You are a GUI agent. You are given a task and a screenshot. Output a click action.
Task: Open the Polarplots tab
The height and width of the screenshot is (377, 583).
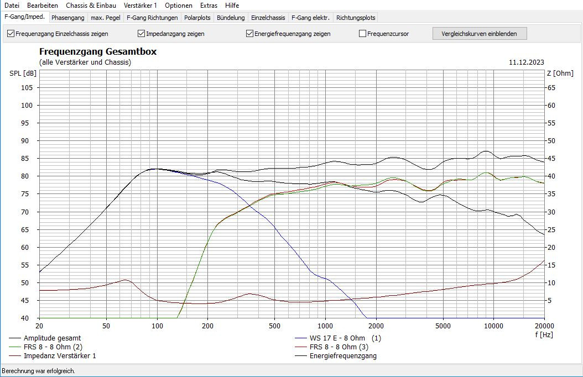tap(197, 17)
